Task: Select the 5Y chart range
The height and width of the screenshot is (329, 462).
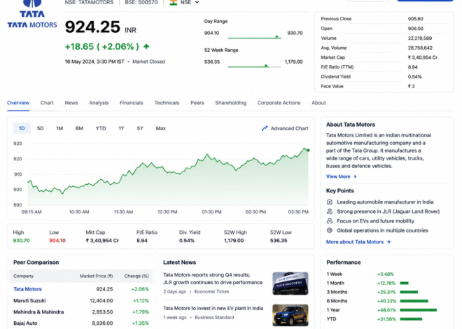Action: pos(140,128)
